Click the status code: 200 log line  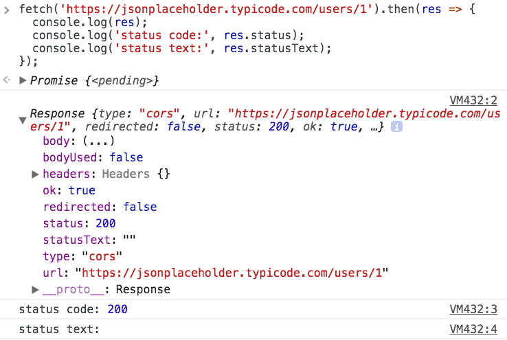click(73, 310)
